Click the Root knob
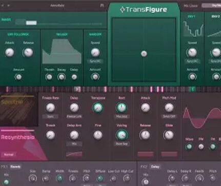221x186 pixels. tap(122, 108)
